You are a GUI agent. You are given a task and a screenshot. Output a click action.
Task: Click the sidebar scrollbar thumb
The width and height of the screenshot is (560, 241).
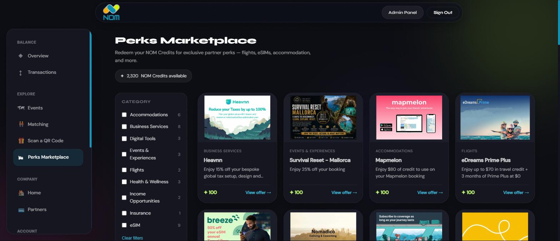(x=90, y=89)
